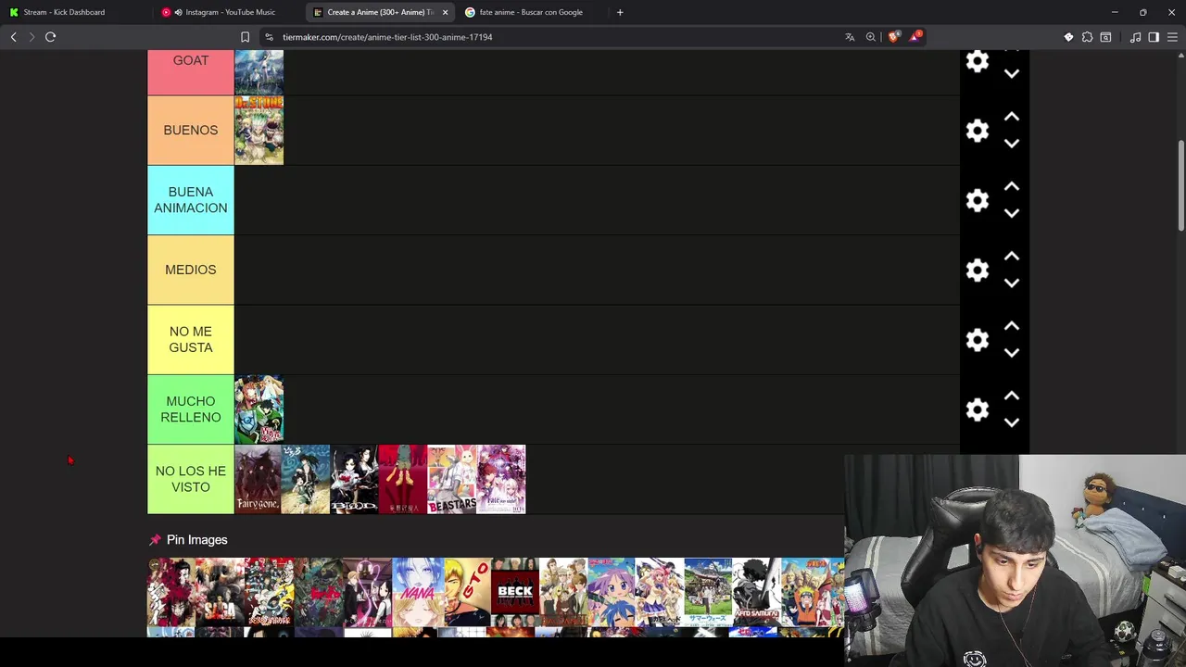Screen dimensions: 1186x667
Task: Open settings gear for MUCHO RELLENO tier
Action: 977,409
